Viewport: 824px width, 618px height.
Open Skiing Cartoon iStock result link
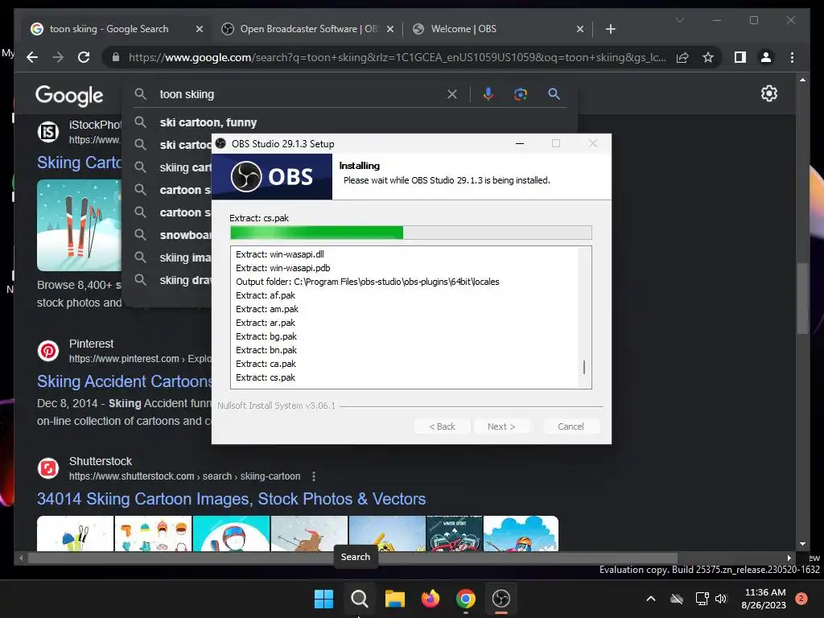point(79,163)
